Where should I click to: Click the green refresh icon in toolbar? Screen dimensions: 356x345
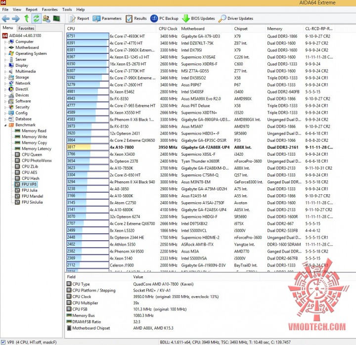click(36, 18)
